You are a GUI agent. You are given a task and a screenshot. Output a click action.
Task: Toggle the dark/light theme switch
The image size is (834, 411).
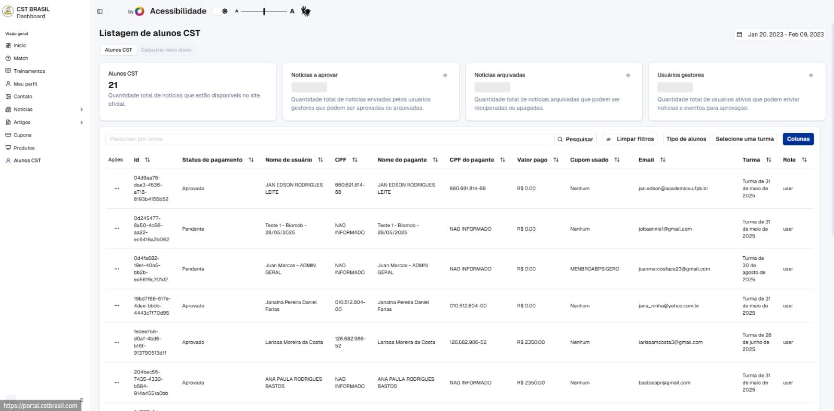[222, 11]
